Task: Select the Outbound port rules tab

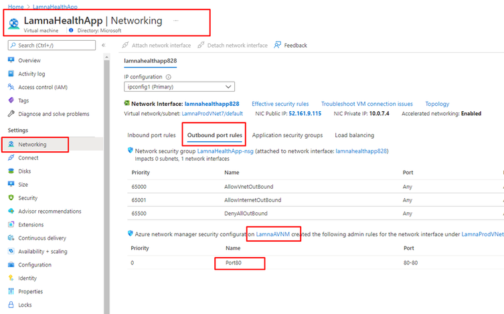Action: click(215, 135)
